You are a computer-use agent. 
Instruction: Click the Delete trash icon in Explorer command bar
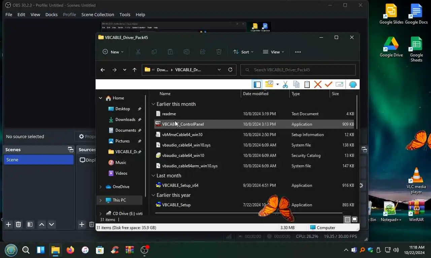click(x=219, y=52)
